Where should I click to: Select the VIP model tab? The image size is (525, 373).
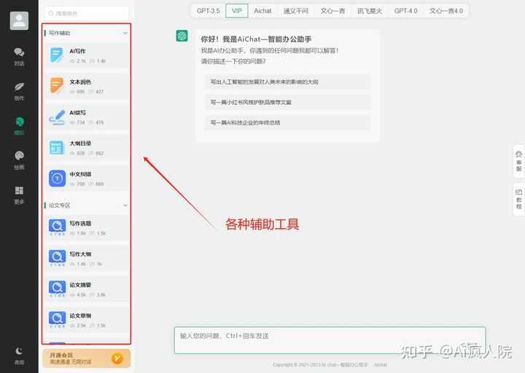click(237, 11)
